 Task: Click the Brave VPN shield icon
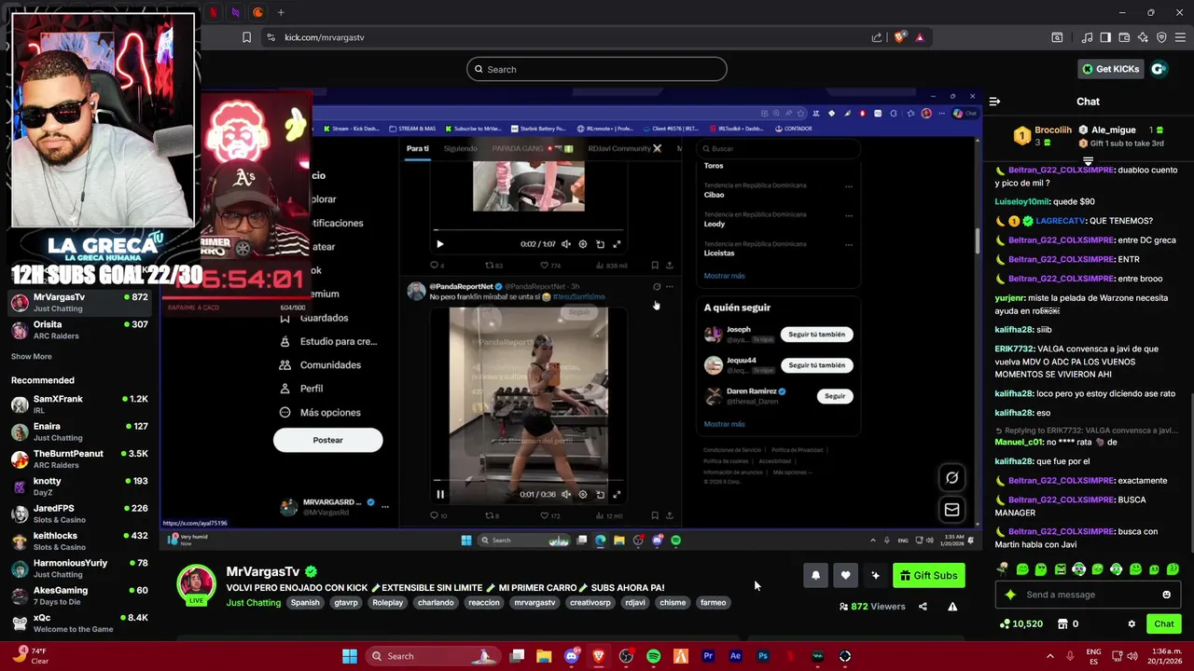1161,37
